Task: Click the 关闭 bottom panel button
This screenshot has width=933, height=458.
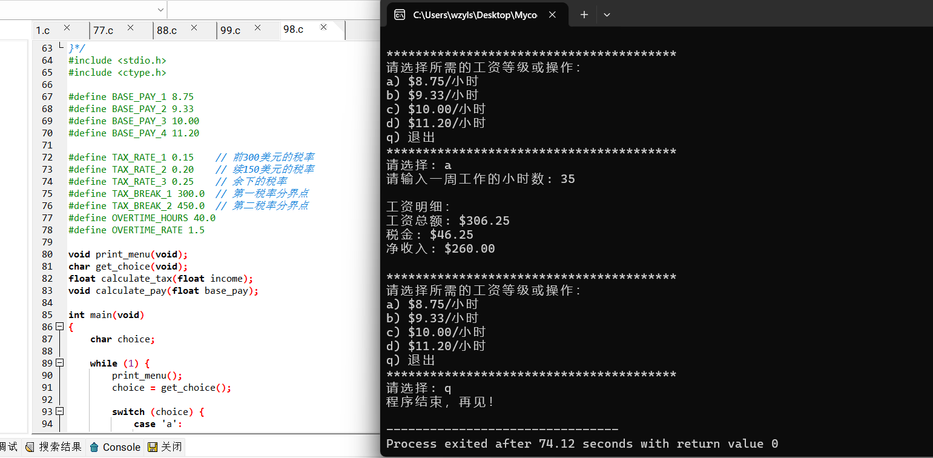Action: coord(165,447)
